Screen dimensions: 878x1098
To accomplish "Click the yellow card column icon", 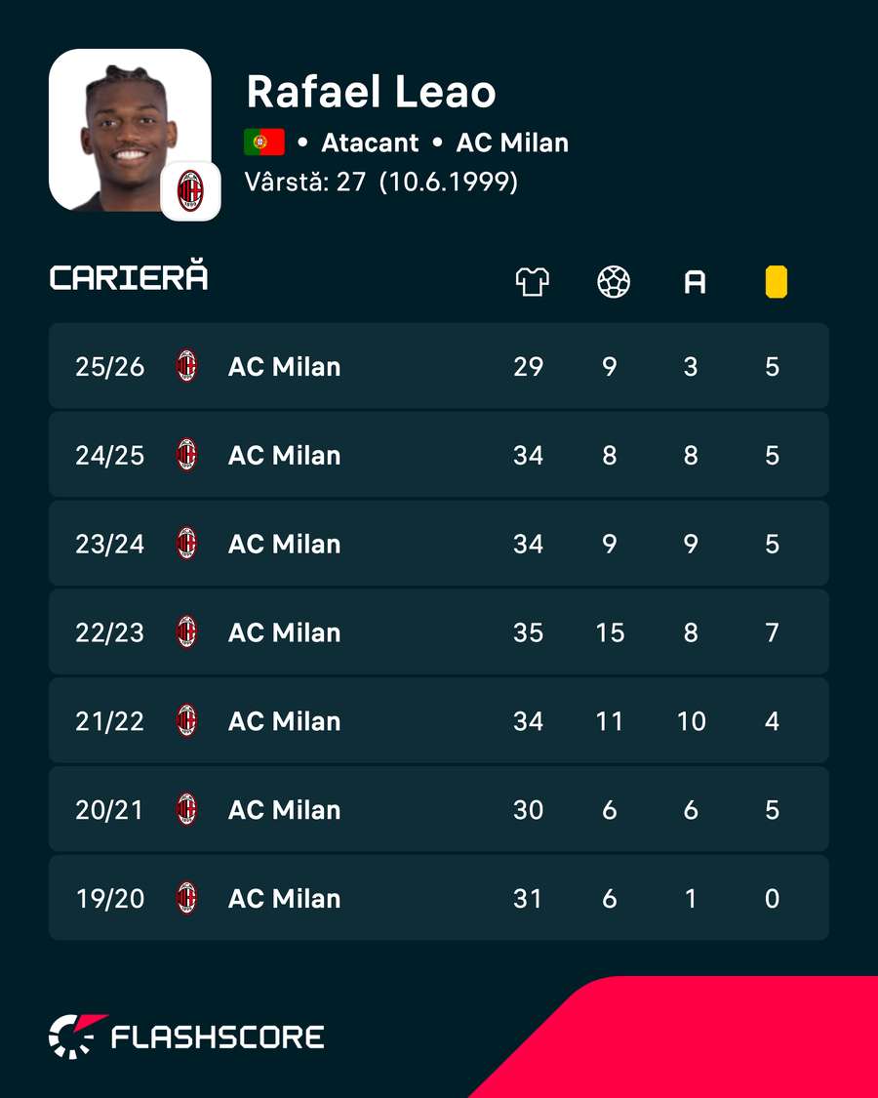I will pyautogui.click(x=776, y=282).
